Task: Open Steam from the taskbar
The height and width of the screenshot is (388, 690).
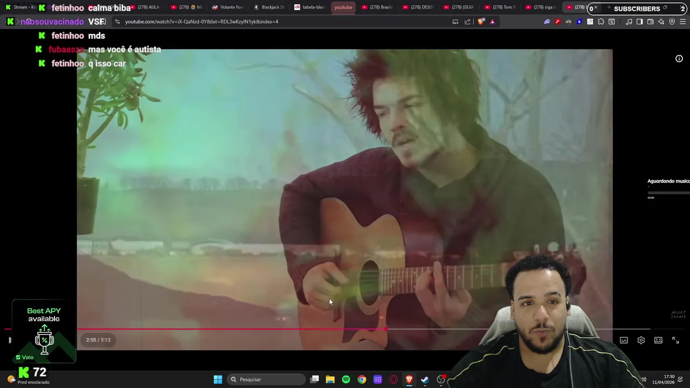Action: (425, 379)
